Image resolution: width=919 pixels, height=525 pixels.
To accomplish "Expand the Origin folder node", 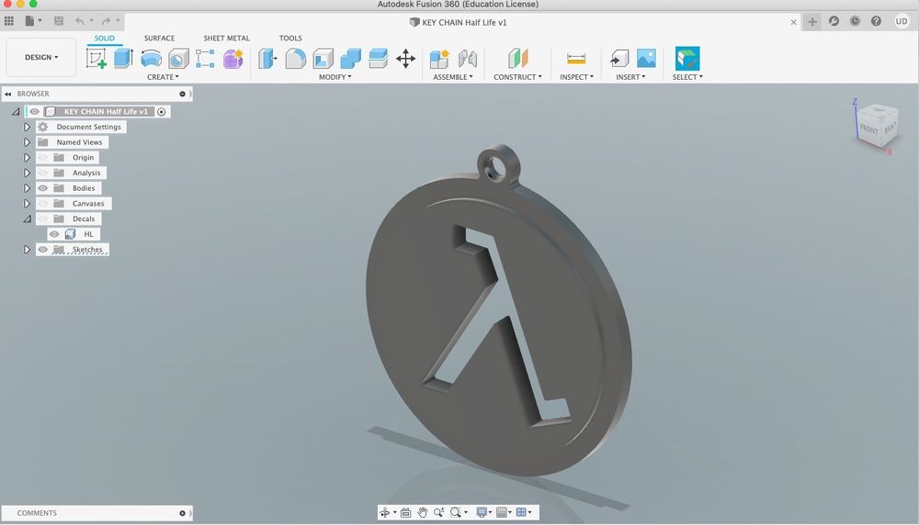I will coord(27,158).
